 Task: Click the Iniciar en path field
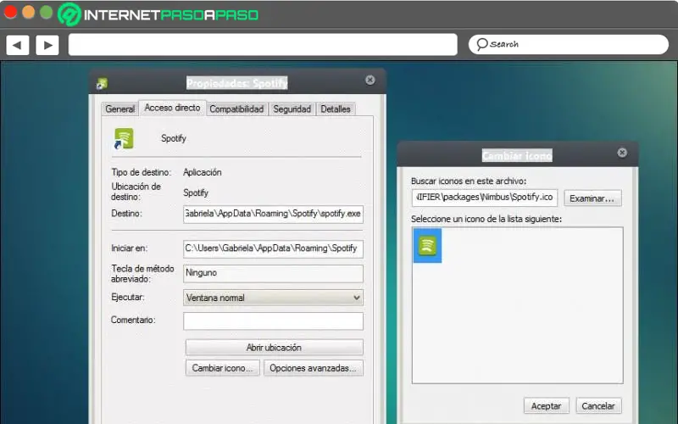[273, 248]
